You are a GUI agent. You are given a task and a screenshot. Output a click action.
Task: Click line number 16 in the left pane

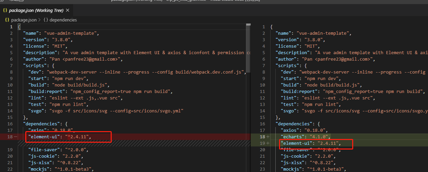10,124
